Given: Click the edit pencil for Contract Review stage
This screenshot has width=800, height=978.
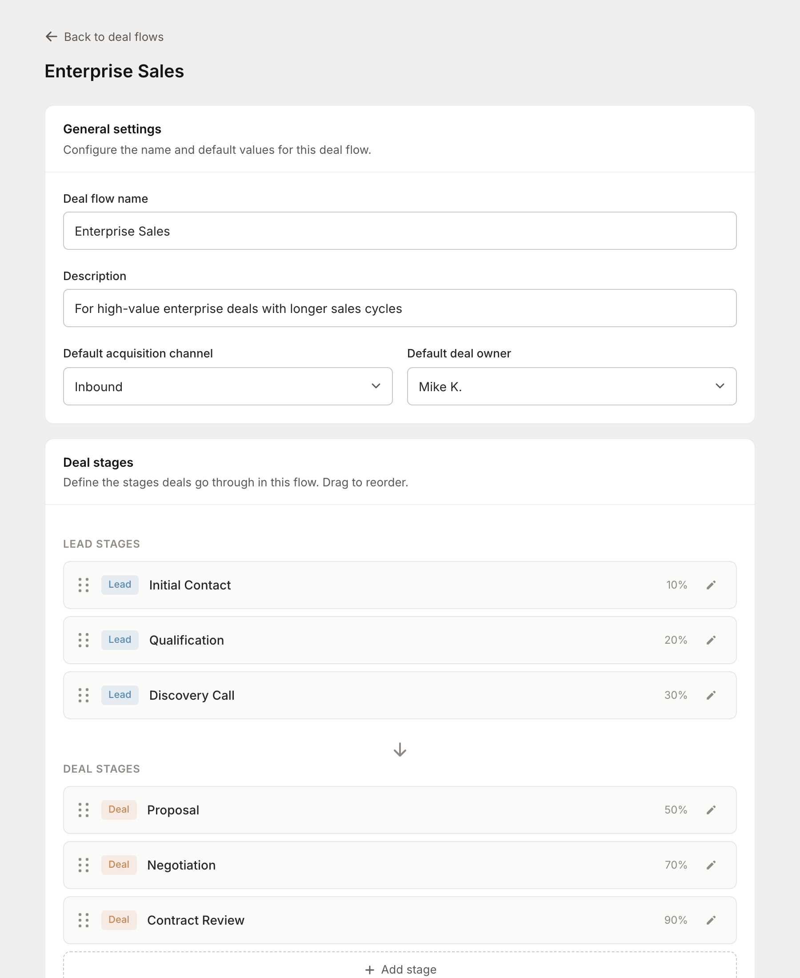Looking at the screenshot, I should [711, 920].
